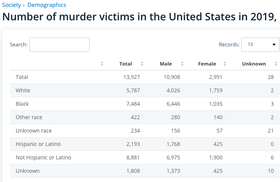Image resolution: width=280 pixels, height=182 pixels.
Task: Click the Hispanic or Latino row
Action: 38,144
